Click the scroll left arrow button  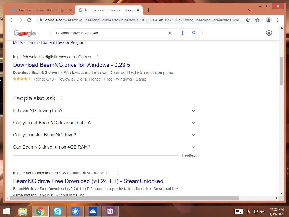[x=7, y=198]
